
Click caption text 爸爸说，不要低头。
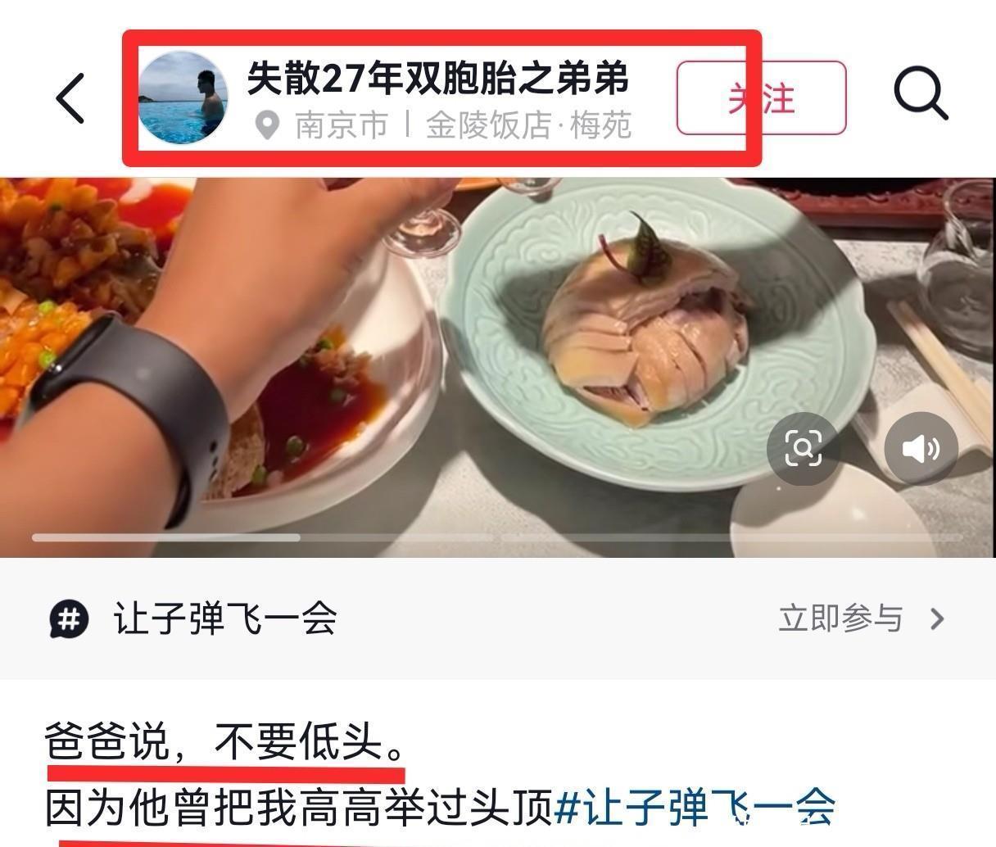tap(224, 744)
